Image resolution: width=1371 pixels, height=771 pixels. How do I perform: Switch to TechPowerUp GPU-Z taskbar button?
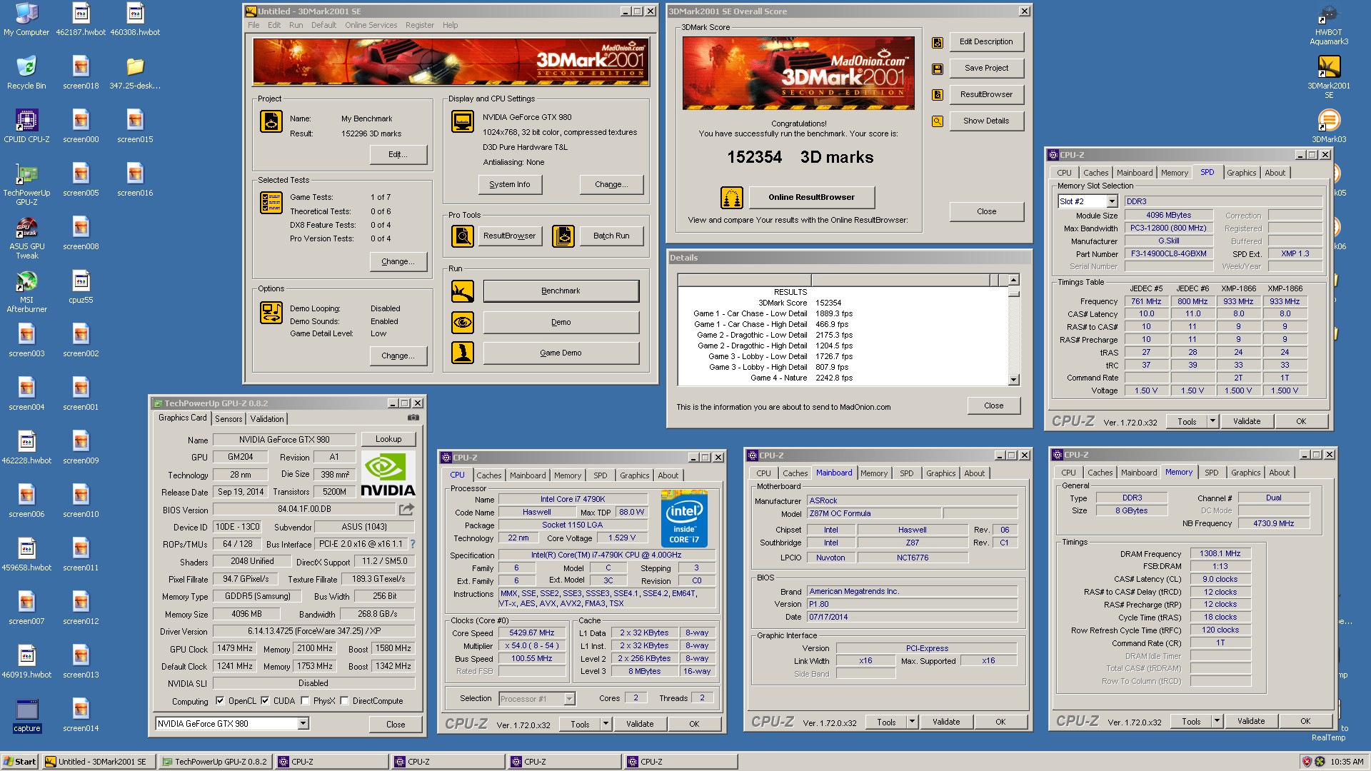click(x=214, y=762)
